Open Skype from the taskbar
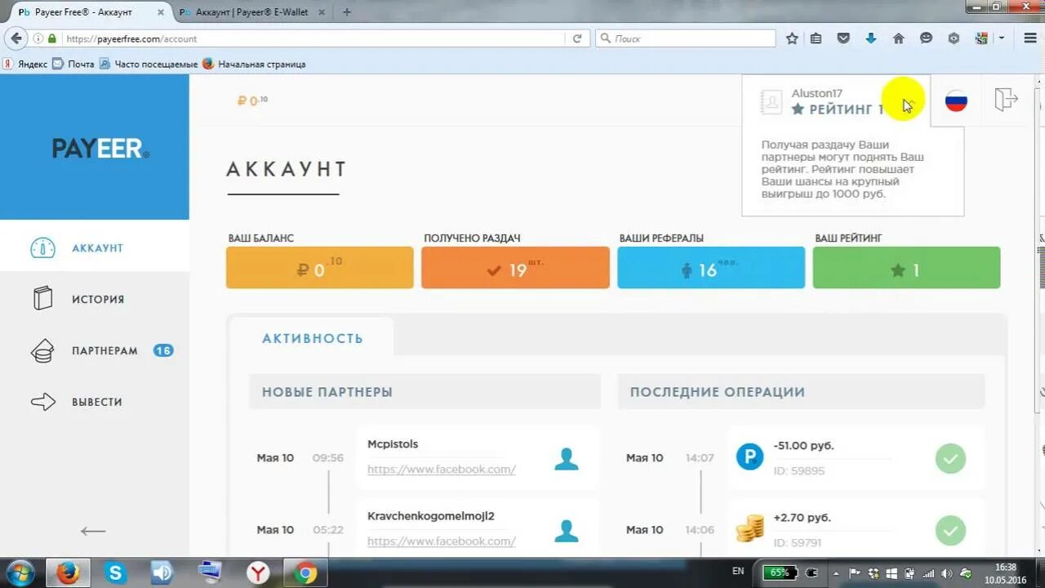Image resolution: width=1045 pixels, height=588 pixels. 115,573
